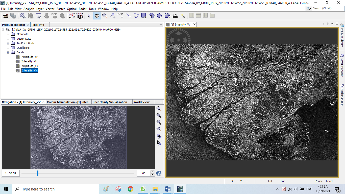Image resolution: width=345 pixels, height=194 pixels.
Task: Select the Draw Line tool
Action: coord(128,16)
